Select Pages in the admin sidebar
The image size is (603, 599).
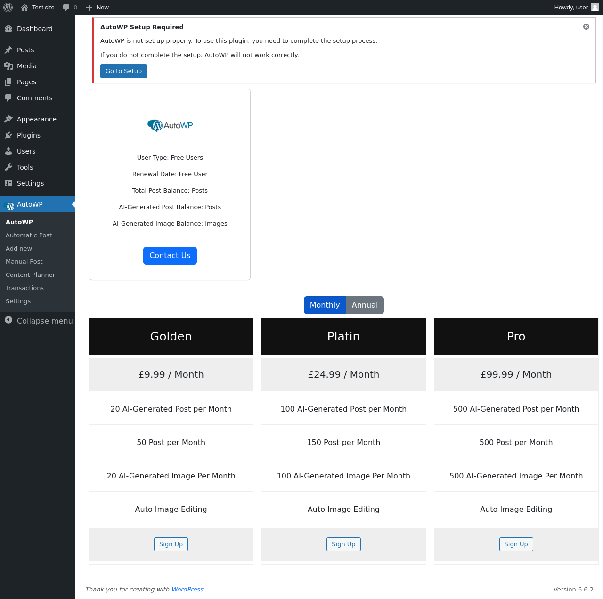click(x=38, y=82)
